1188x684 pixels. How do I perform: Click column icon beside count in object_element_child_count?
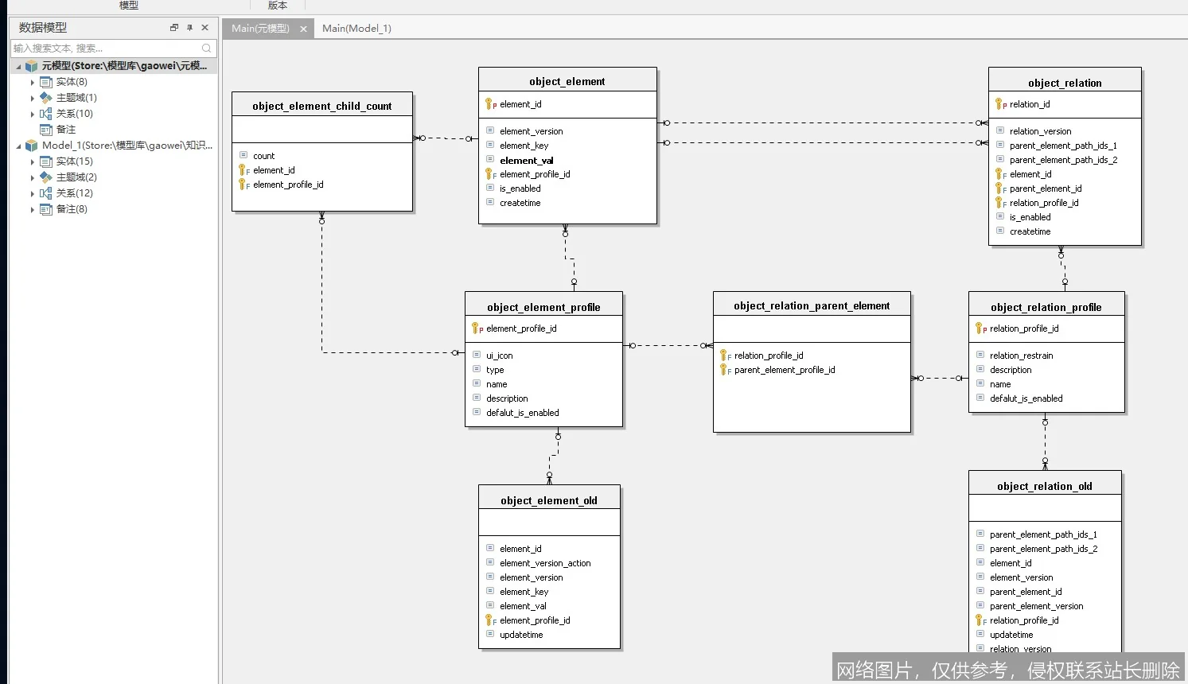point(243,155)
